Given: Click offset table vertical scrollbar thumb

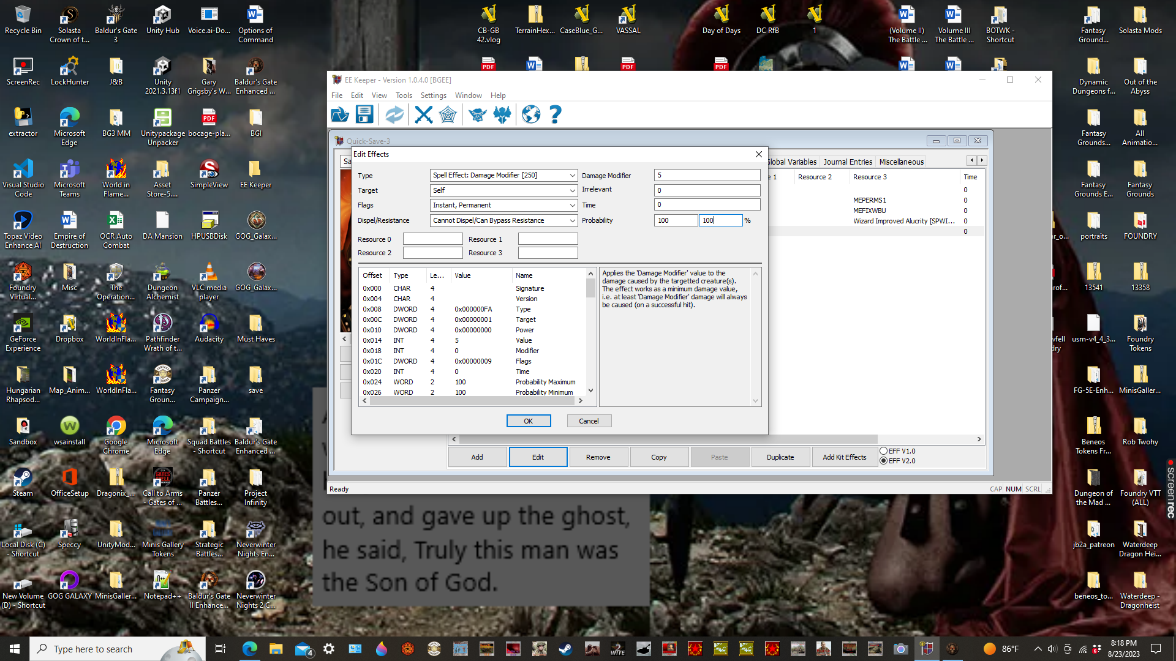Looking at the screenshot, I should tap(590, 287).
